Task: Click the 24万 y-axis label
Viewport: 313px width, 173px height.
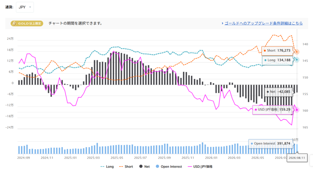Action: [x=10, y=39]
